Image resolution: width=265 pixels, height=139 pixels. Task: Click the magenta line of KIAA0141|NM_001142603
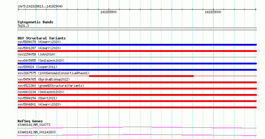tap(137, 135)
